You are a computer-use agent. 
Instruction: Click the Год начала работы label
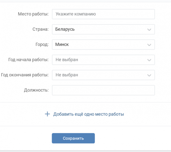pyautogui.click(x=29, y=60)
